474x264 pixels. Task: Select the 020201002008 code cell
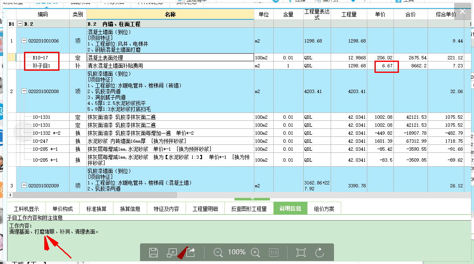pos(43,91)
